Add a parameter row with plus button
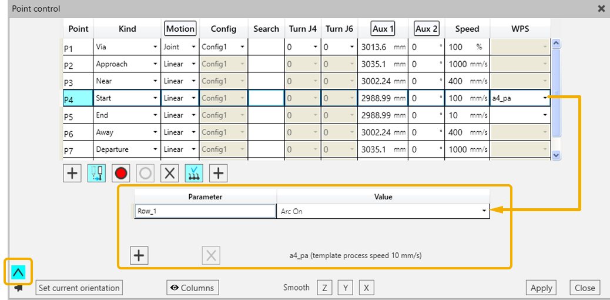Image resolution: width=610 pixels, height=300 pixels. (139, 255)
